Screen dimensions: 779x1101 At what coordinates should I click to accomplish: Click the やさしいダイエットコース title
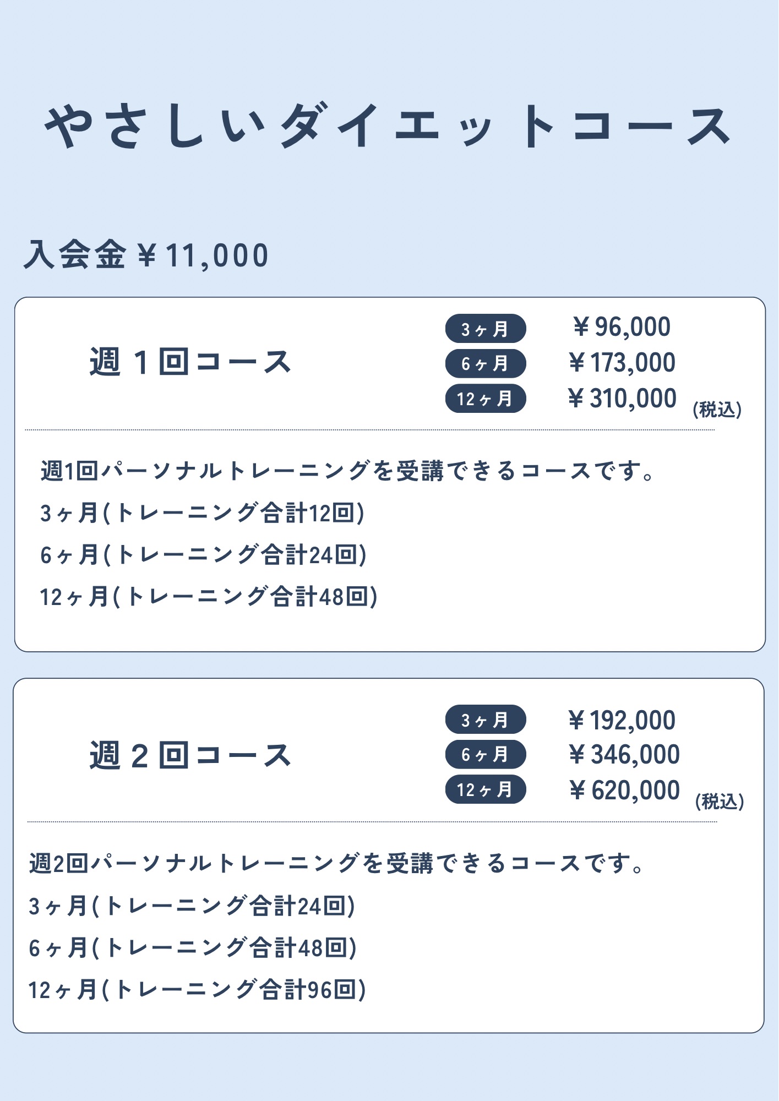tap(388, 126)
